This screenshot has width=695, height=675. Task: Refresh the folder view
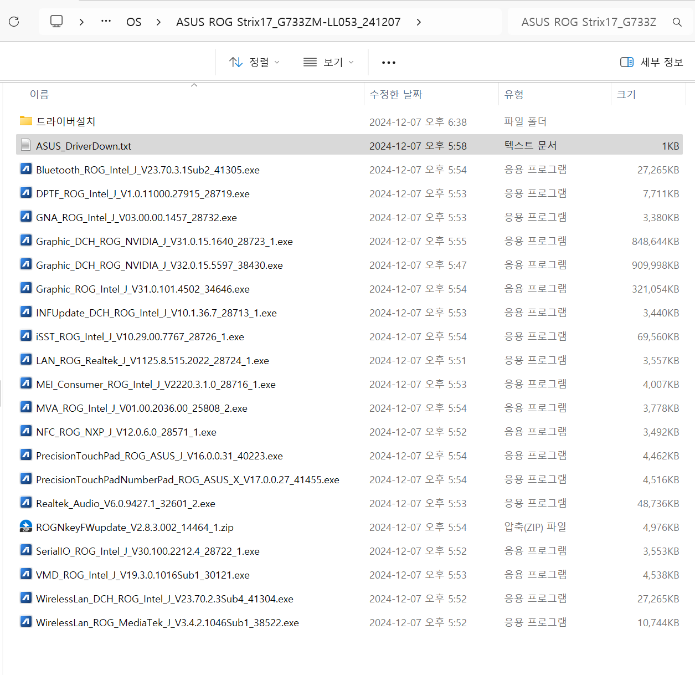point(14,22)
